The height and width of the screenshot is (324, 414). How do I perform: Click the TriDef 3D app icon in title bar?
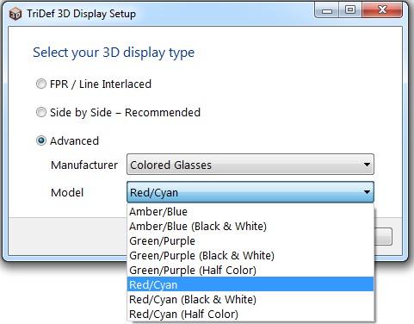[x=15, y=14]
